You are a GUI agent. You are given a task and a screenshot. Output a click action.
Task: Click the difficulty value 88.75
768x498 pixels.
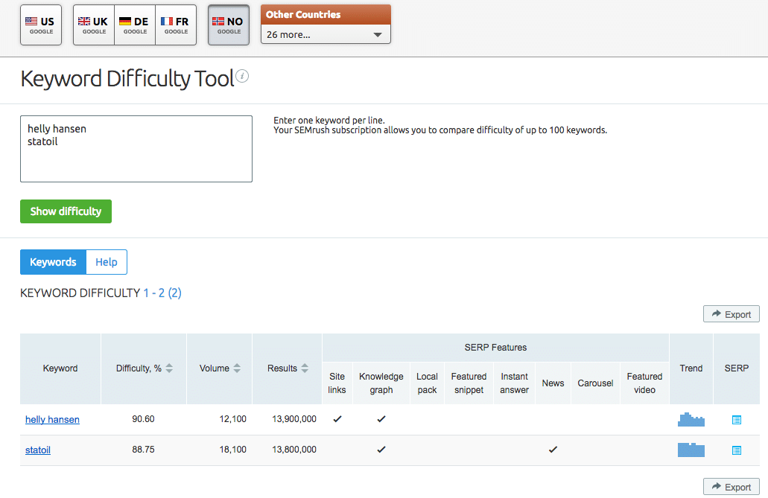[143, 449]
